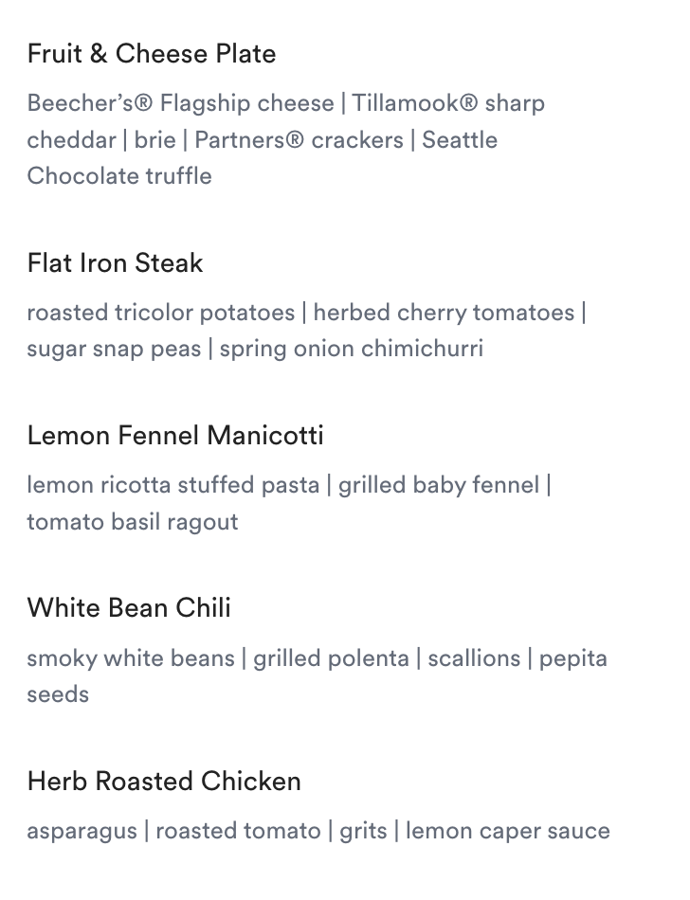Click lemon caper sauce text
The image size is (690, 900).
[x=507, y=832]
